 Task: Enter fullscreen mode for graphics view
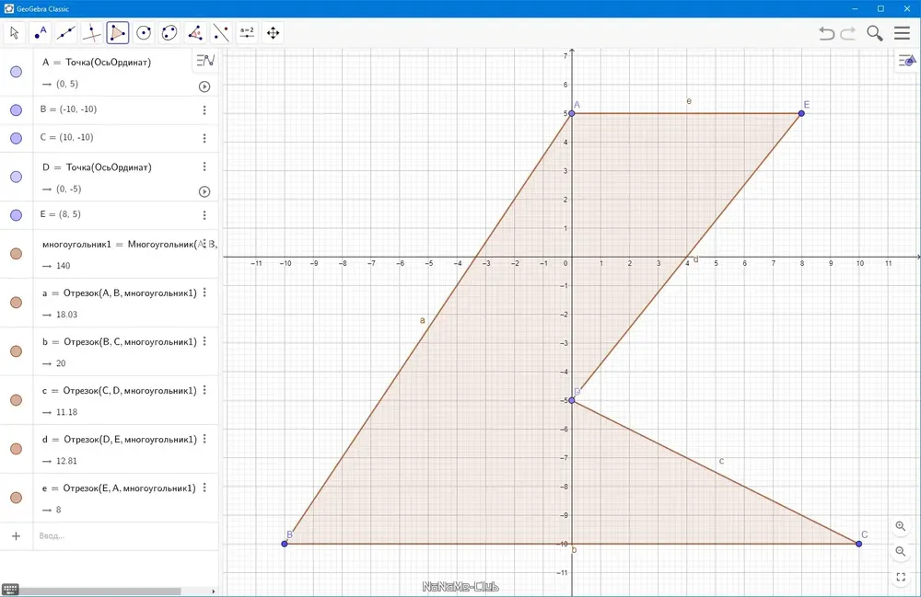coord(901,578)
